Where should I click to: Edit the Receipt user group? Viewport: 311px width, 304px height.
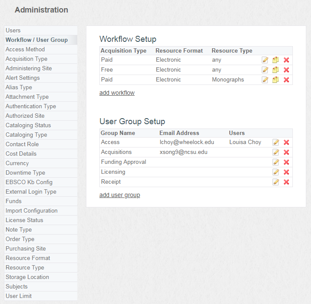[x=276, y=182]
